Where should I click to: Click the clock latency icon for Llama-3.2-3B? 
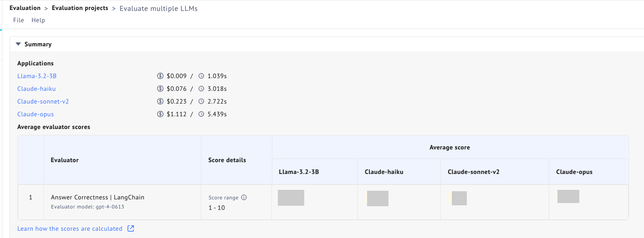[x=201, y=76]
